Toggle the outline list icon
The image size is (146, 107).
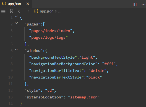coord(3,11)
